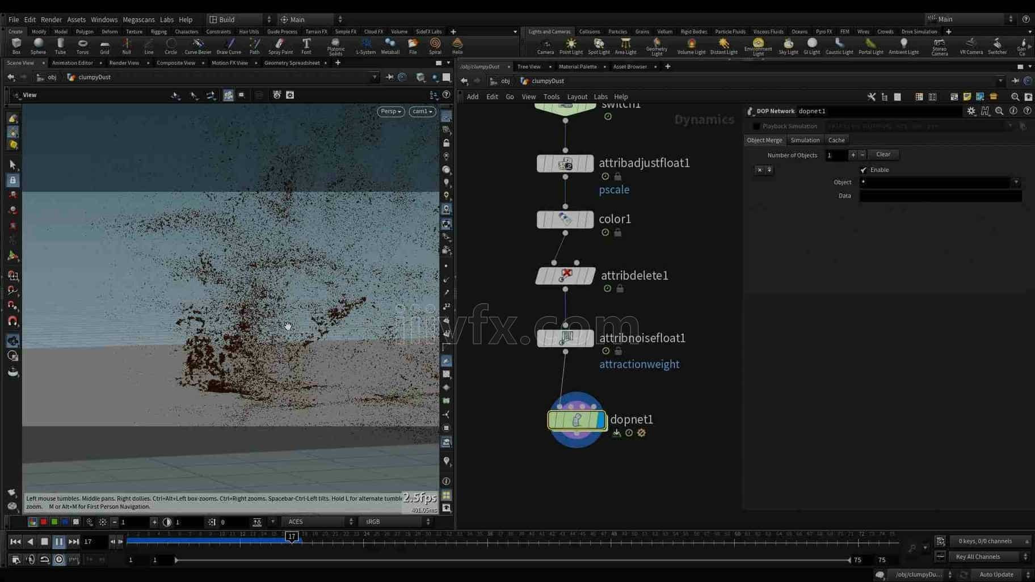This screenshot has width=1035, height=582.
Task: Toggle the lock under attribnoisefloat1 node
Action: [619, 351]
